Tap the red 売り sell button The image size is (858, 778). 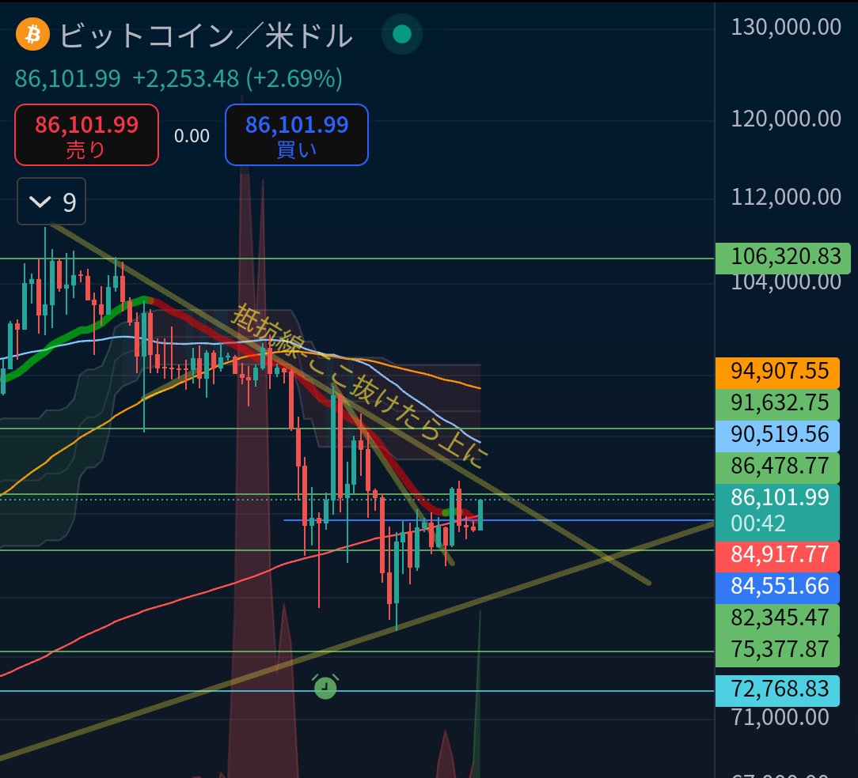click(x=86, y=134)
